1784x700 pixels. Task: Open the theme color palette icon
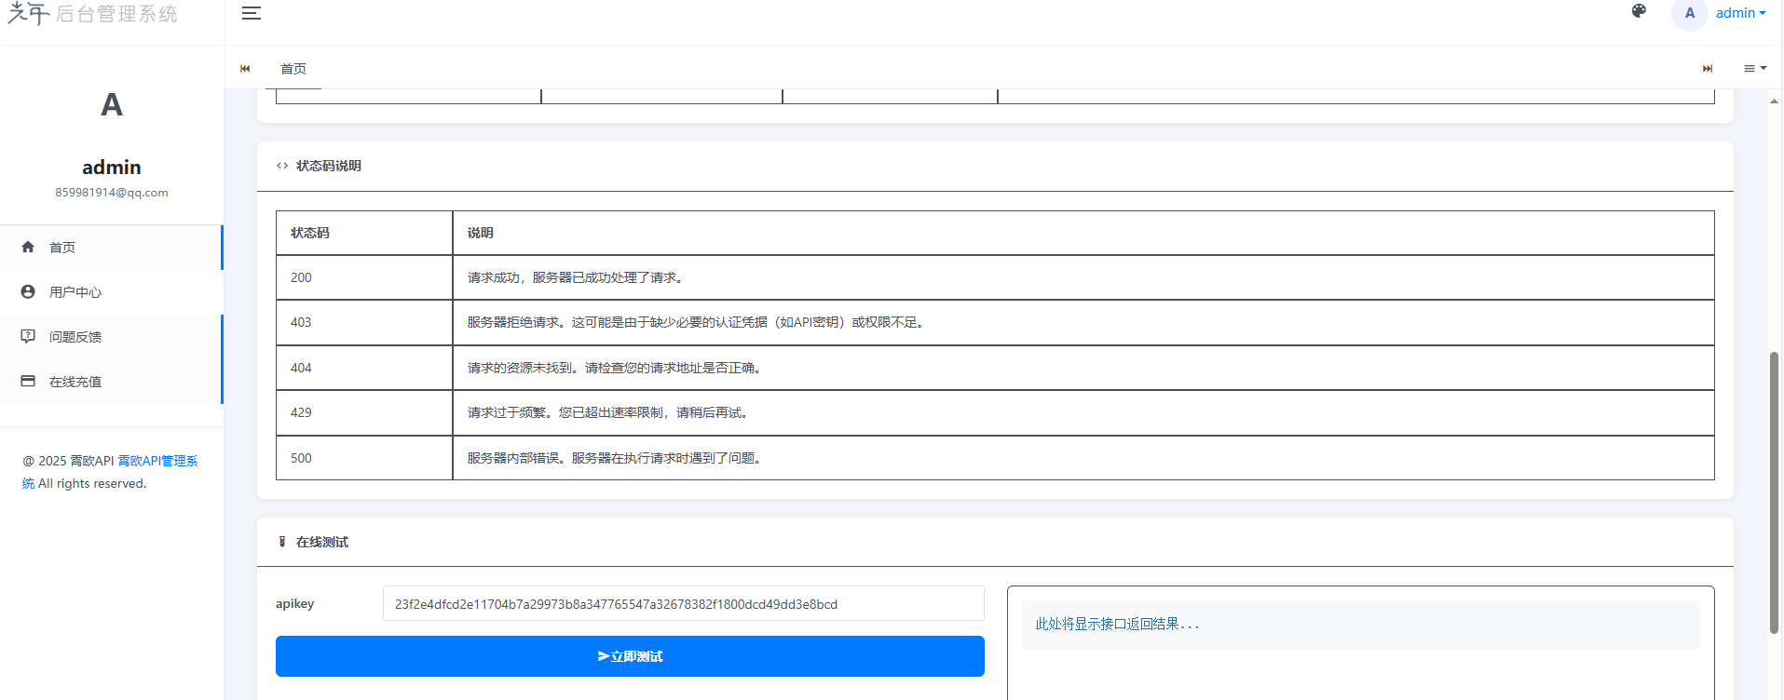(x=1639, y=11)
